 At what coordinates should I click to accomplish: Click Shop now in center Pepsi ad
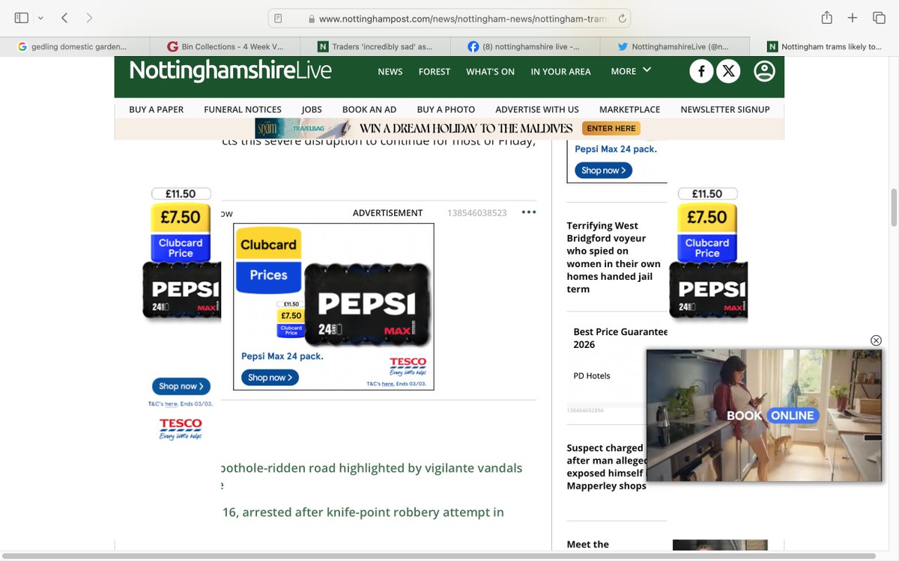[x=270, y=378]
